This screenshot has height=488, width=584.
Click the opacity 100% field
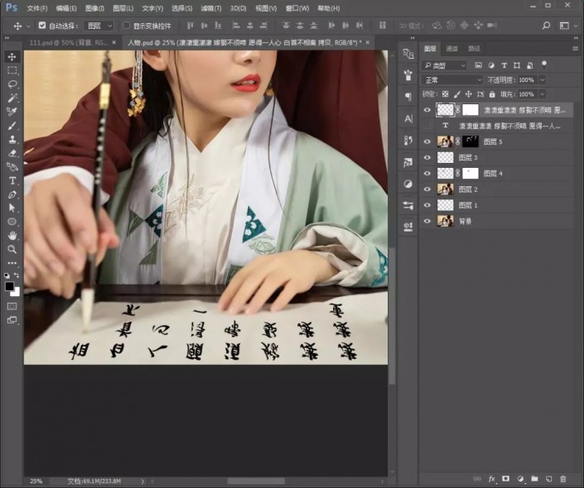pos(526,80)
